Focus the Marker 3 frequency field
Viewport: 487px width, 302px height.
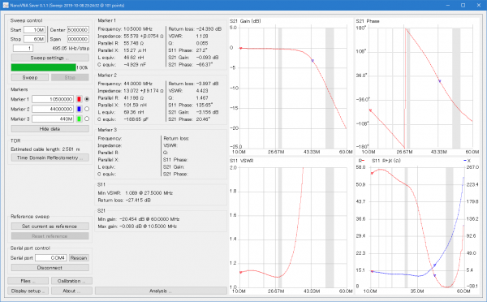tap(53, 119)
